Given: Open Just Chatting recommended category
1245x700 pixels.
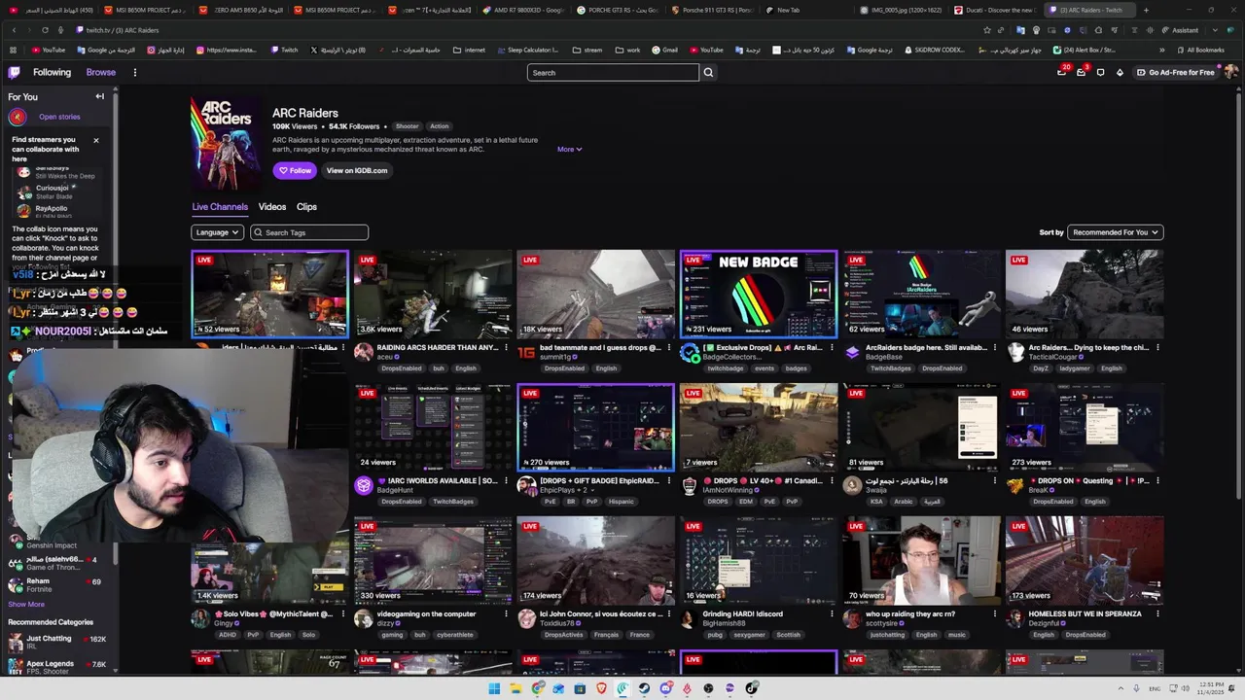Looking at the screenshot, I should [x=58, y=643].
